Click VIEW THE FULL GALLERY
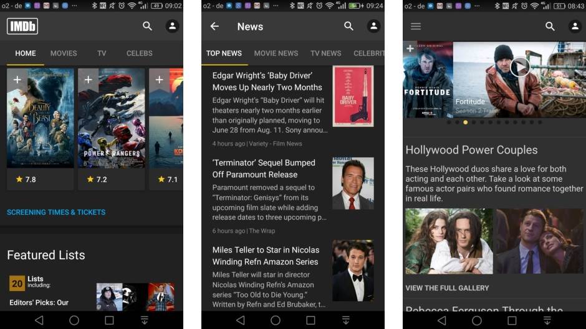This screenshot has height=329, width=586. point(447,288)
